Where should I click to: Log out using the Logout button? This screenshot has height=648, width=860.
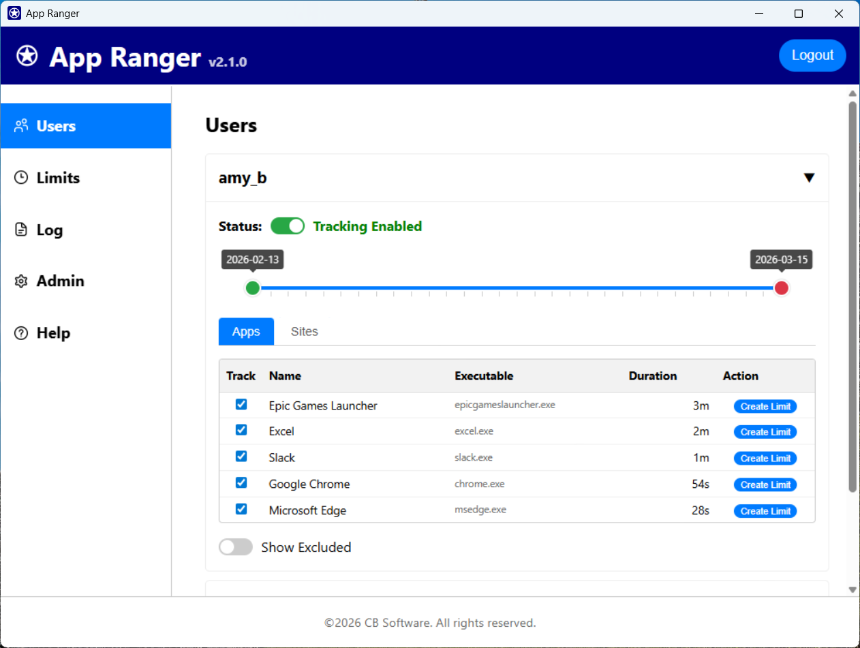(x=812, y=56)
